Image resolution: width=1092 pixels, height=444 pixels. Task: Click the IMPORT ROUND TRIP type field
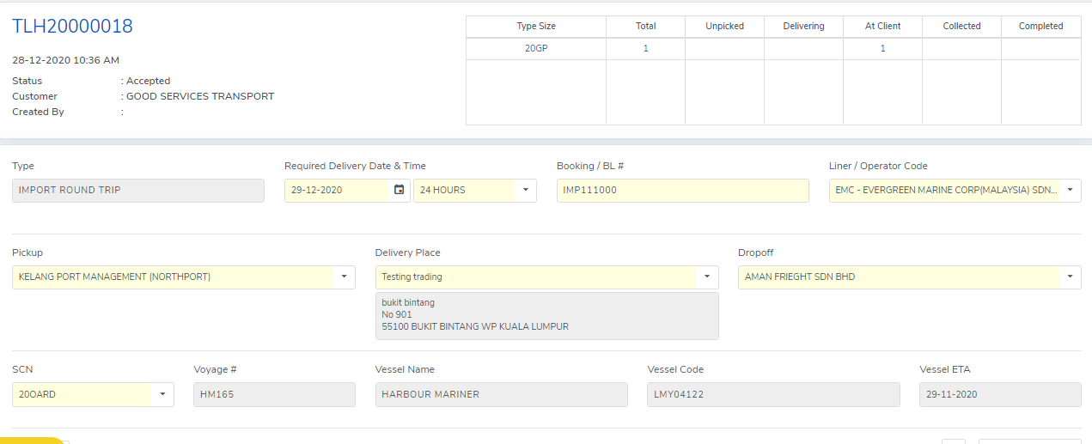click(x=137, y=190)
